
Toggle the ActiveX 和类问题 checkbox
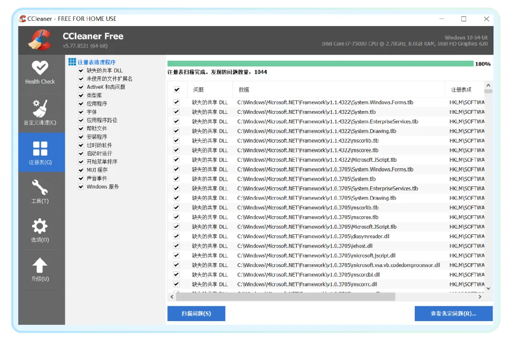pos(81,87)
